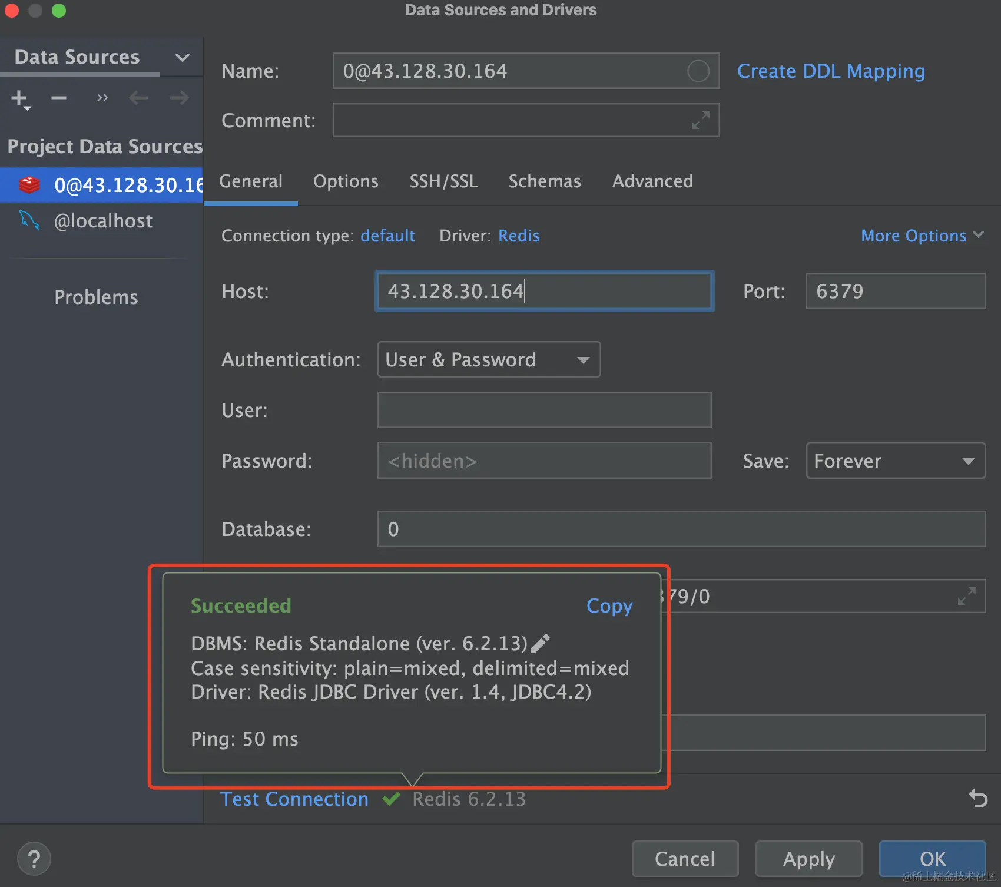The width and height of the screenshot is (1001, 887).
Task: Go forward with right arrow icon
Action: point(180,98)
